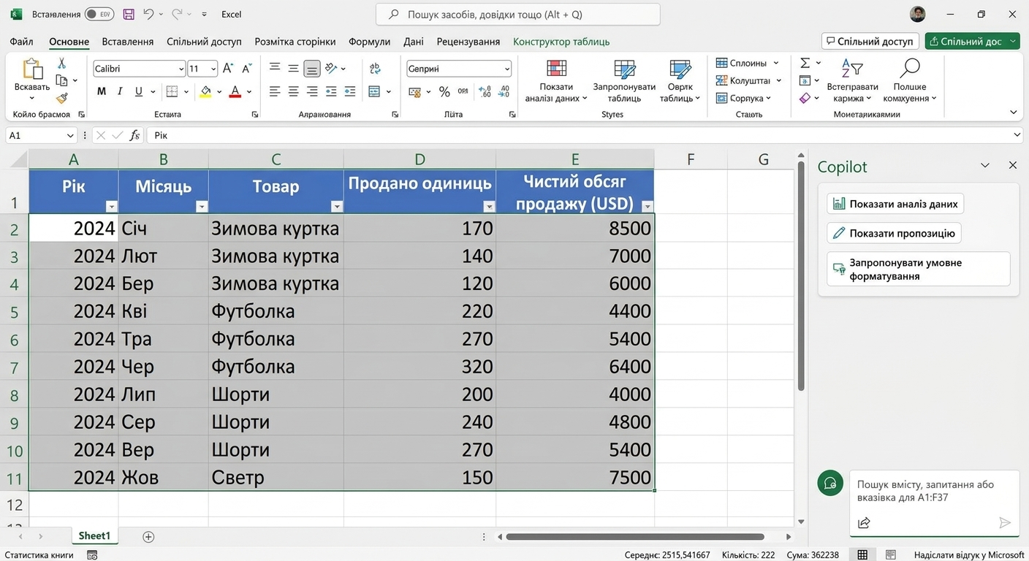The image size is (1029, 561).
Task: Toggle bottom vertical alignment
Action: (312, 69)
